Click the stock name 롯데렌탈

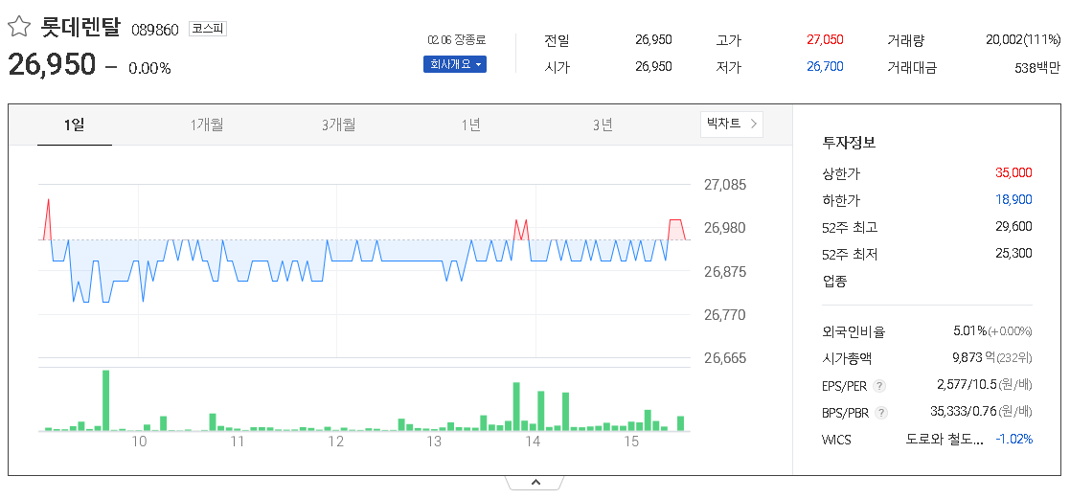[x=80, y=28]
